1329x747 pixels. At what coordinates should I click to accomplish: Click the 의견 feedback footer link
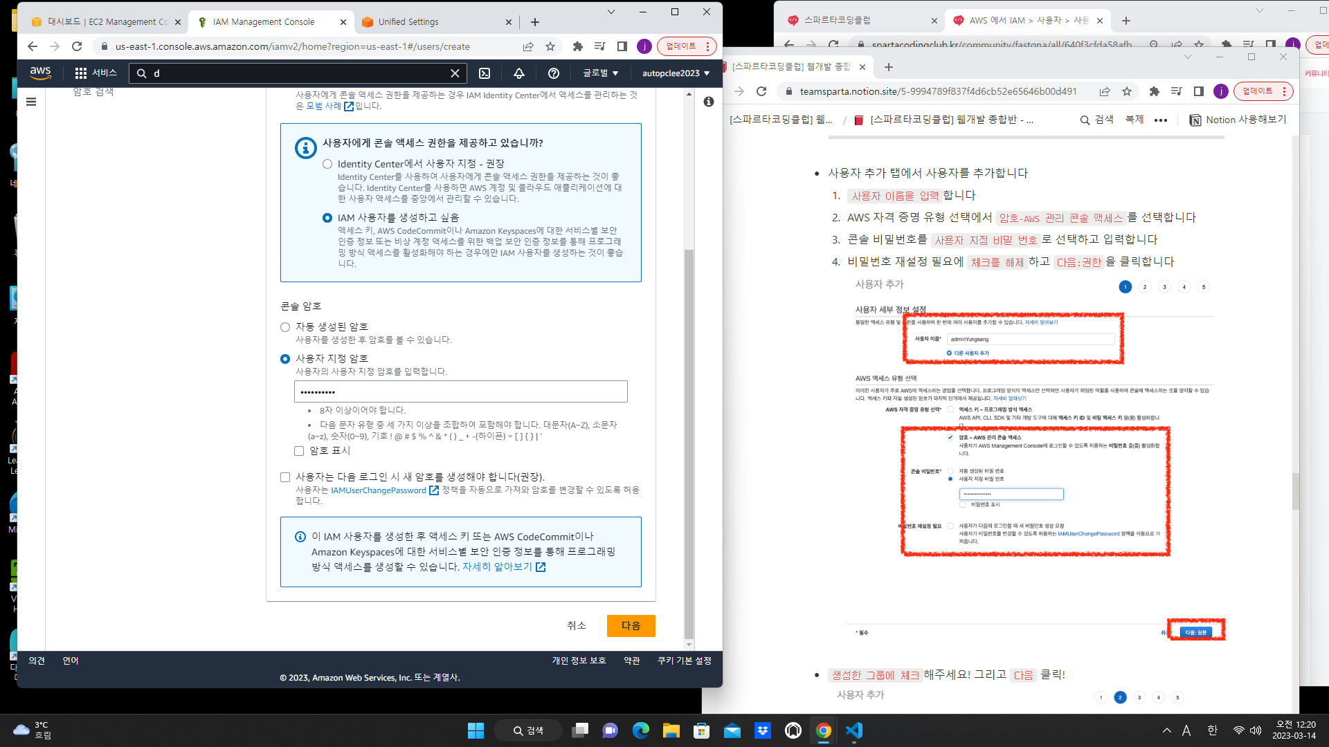[x=37, y=661]
